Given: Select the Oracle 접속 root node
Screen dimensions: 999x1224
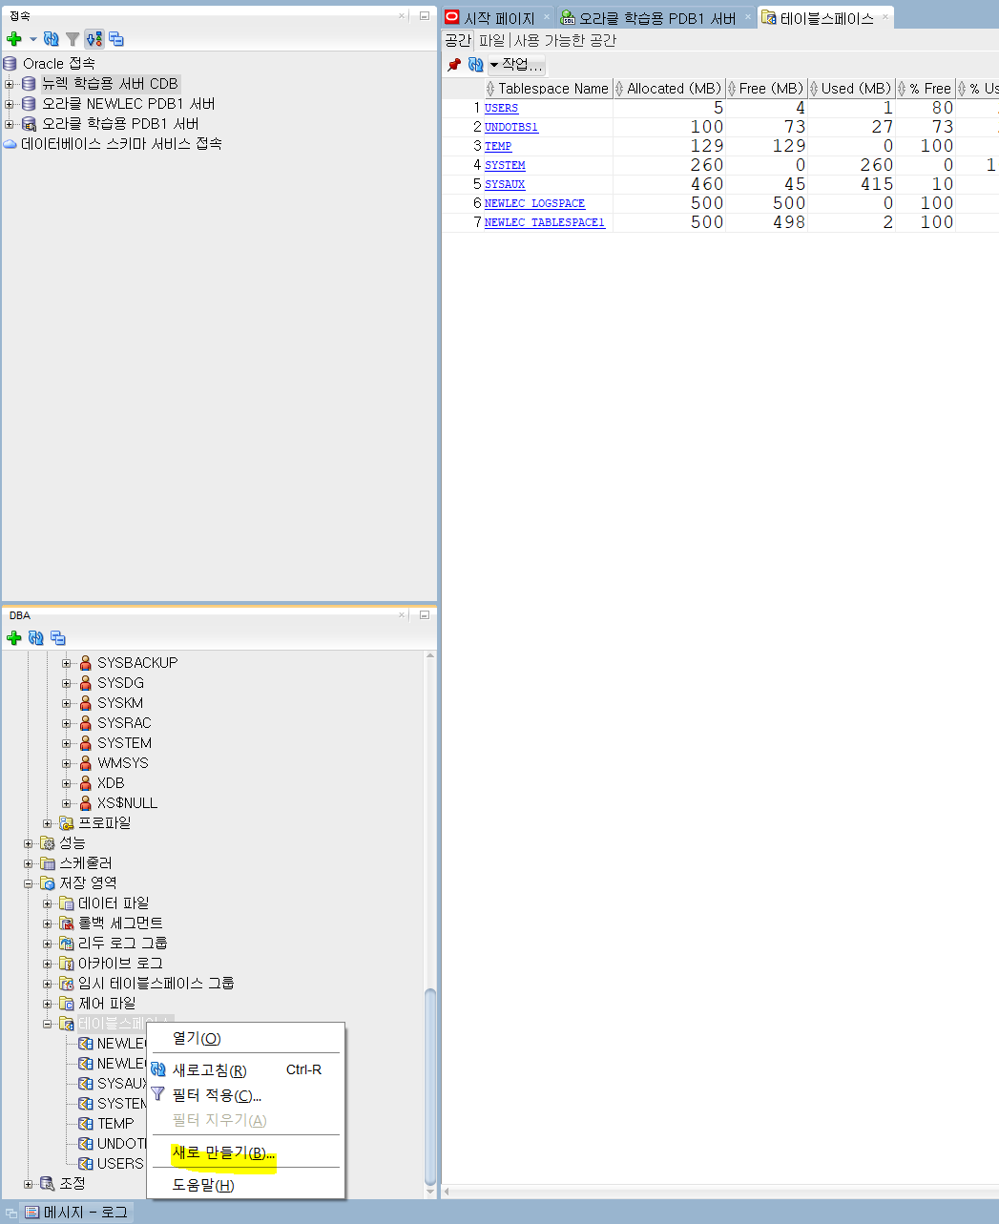Looking at the screenshot, I should [59, 64].
